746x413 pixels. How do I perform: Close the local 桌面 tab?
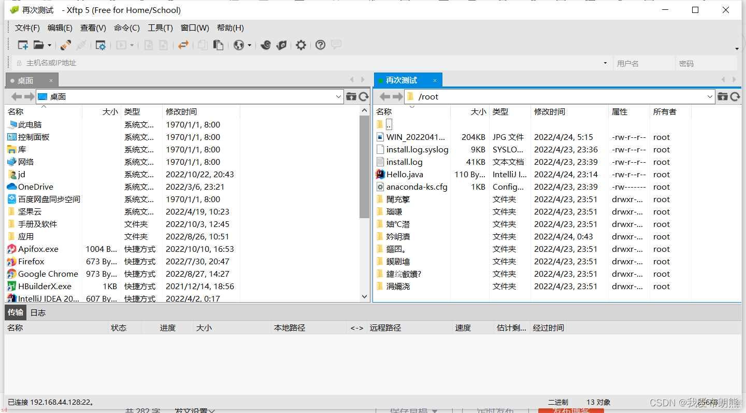(x=51, y=80)
